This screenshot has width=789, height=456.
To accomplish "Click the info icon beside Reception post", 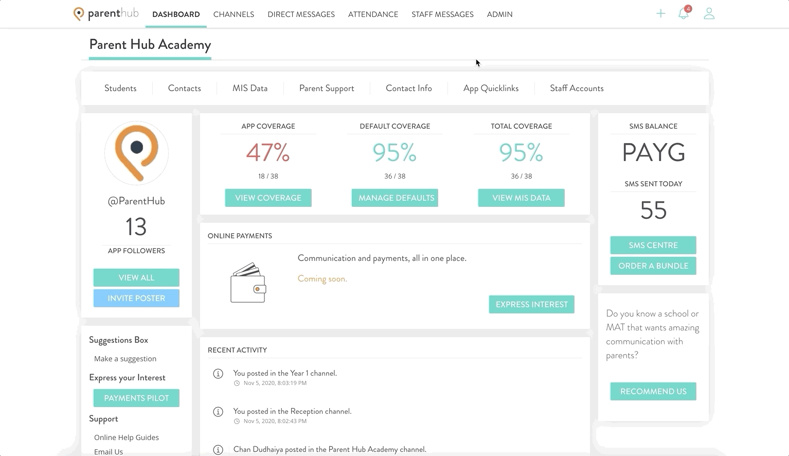I will (218, 412).
